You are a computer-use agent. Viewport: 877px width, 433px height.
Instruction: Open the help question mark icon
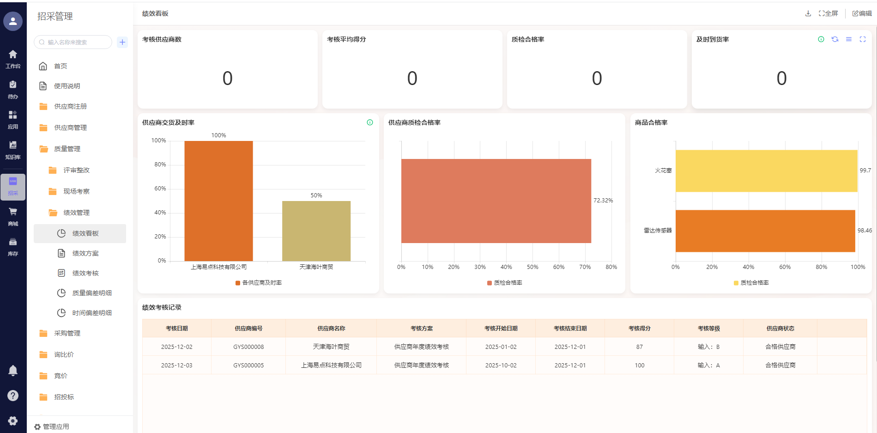click(13, 396)
